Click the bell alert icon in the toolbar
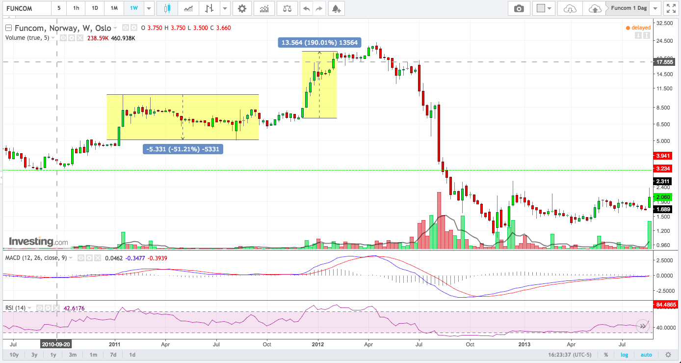This screenshot has height=363, width=681. point(336,8)
